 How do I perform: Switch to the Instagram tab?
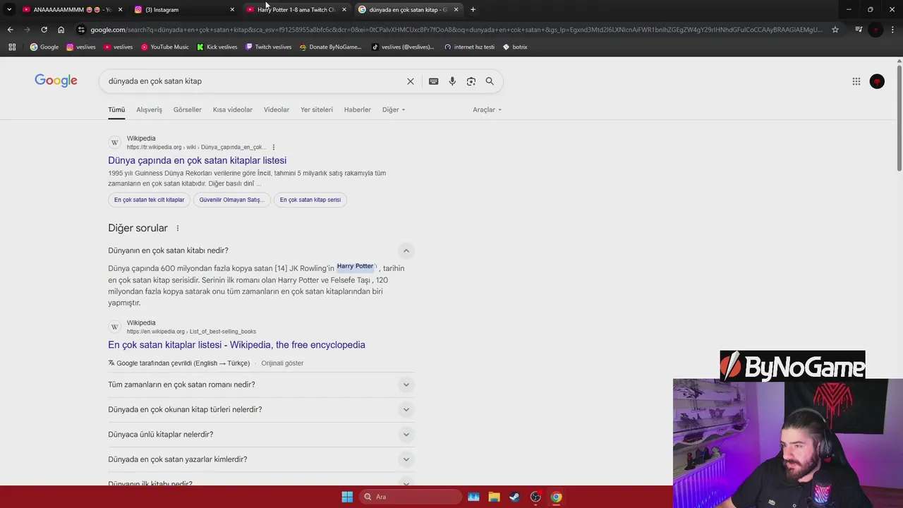[x=183, y=9]
